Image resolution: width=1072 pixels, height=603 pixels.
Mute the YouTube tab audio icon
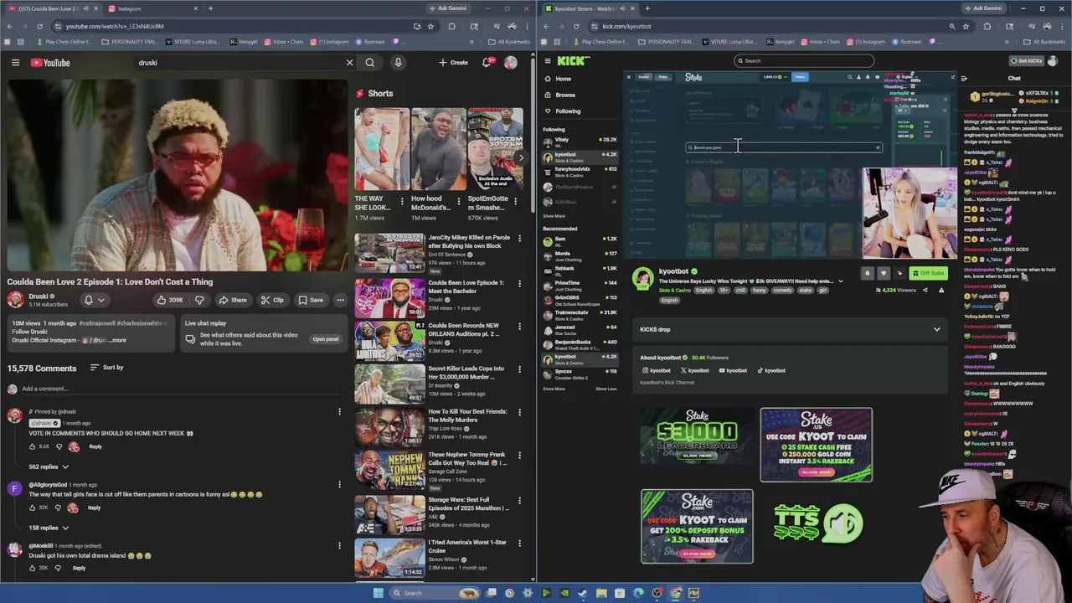pos(85,8)
